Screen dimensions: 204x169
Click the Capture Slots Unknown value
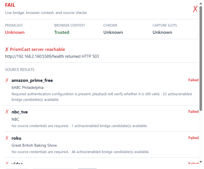pyautogui.click(x=162, y=32)
